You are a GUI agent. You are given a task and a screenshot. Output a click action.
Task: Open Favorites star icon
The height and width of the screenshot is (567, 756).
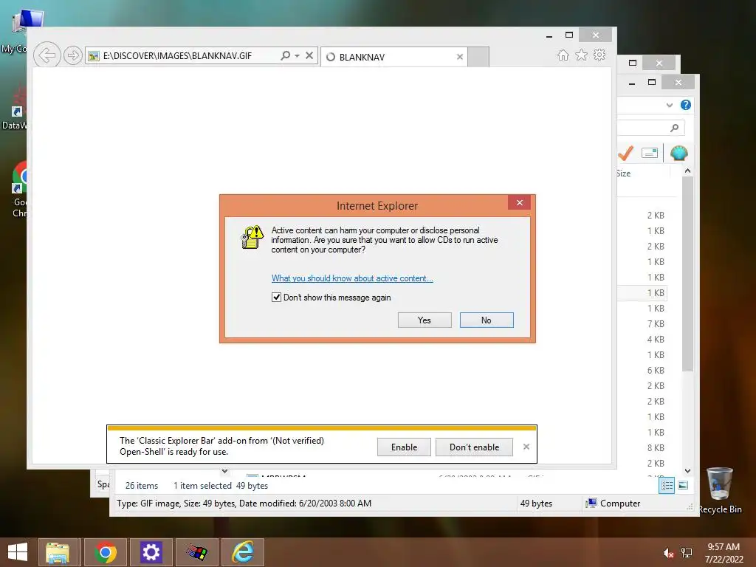[582, 55]
